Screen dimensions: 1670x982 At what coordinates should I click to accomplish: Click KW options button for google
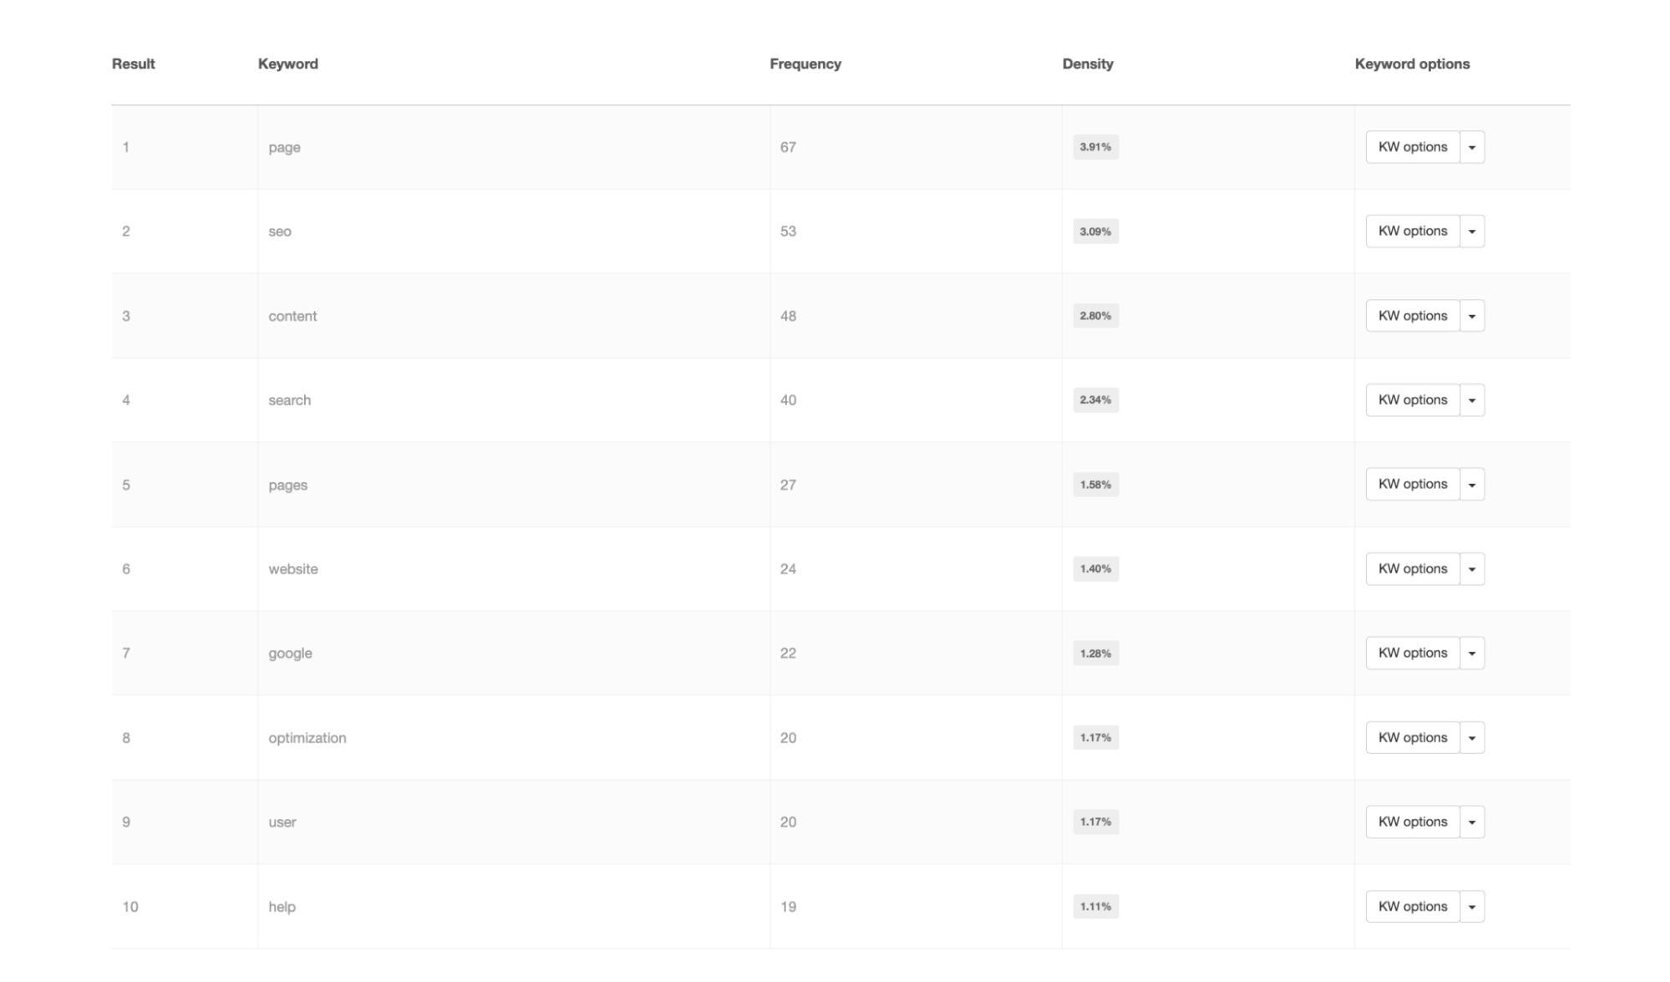point(1413,654)
